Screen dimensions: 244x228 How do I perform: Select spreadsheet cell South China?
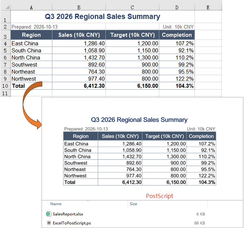pyautogui.click(x=31, y=50)
